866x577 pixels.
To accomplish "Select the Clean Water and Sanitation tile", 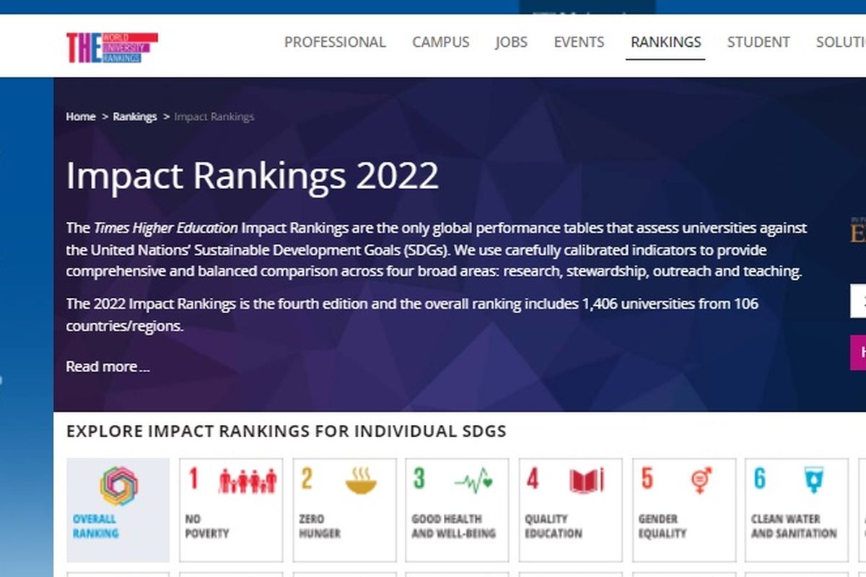I will click(x=797, y=510).
